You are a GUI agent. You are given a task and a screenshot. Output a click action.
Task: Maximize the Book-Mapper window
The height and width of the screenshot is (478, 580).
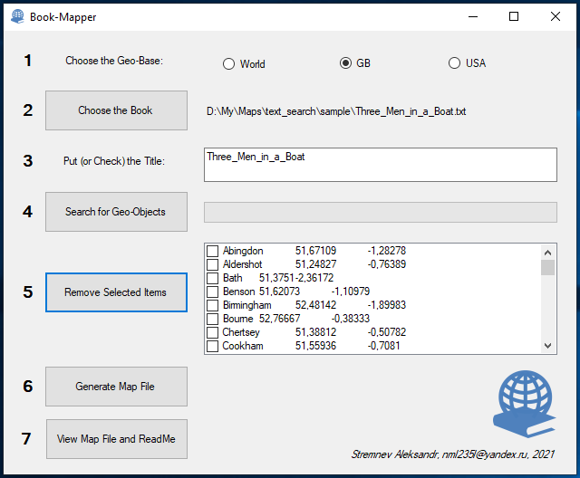(514, 16)
